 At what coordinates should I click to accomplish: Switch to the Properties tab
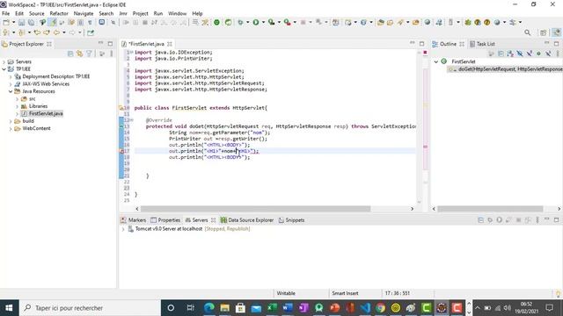165,220
